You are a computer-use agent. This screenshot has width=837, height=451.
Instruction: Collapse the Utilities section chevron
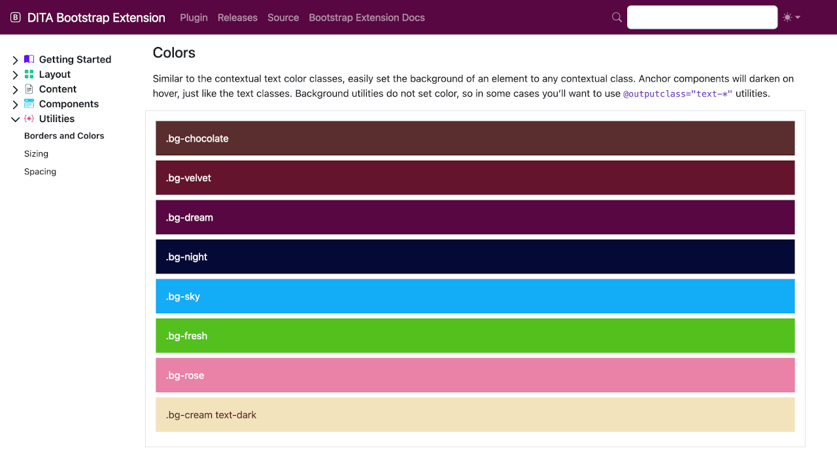(x=16, y=119)
